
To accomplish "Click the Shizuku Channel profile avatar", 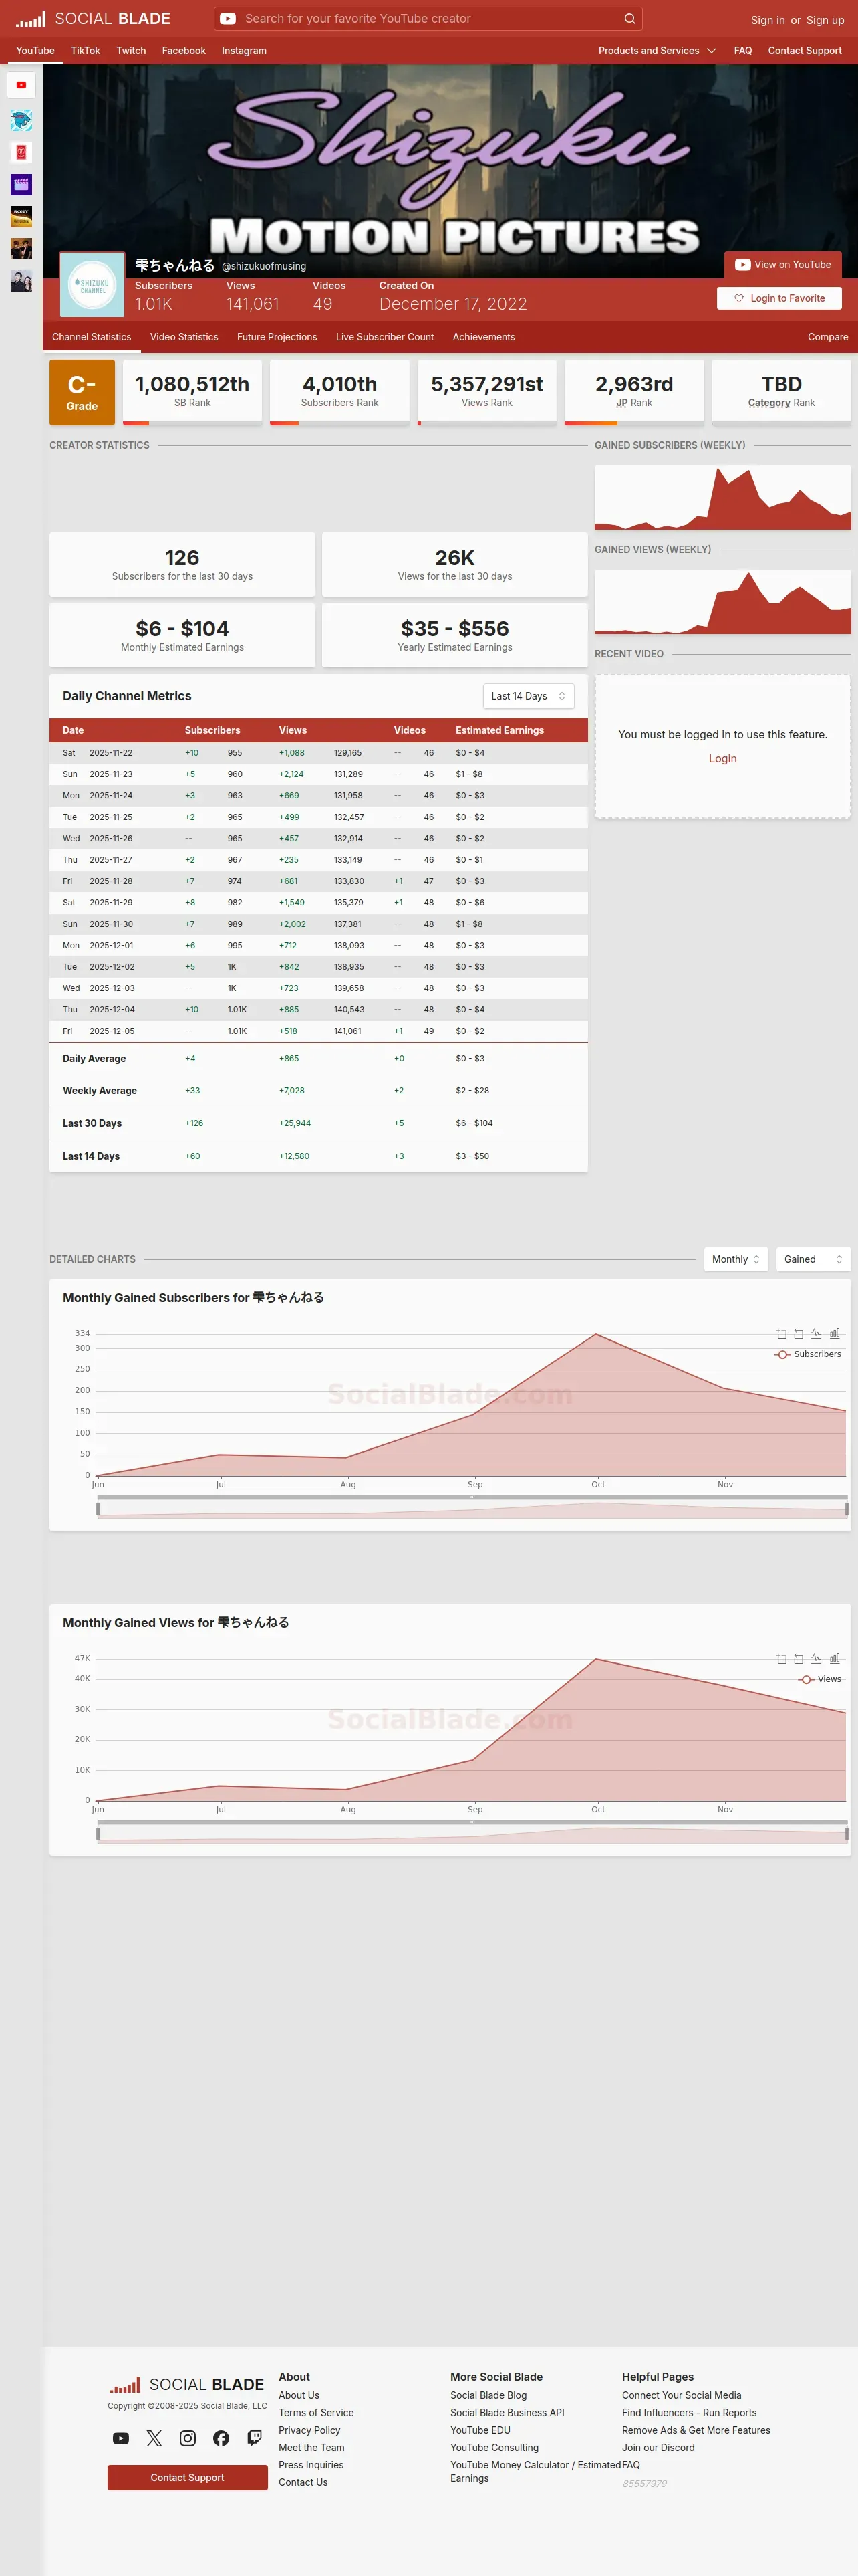I will click(93, 285).
